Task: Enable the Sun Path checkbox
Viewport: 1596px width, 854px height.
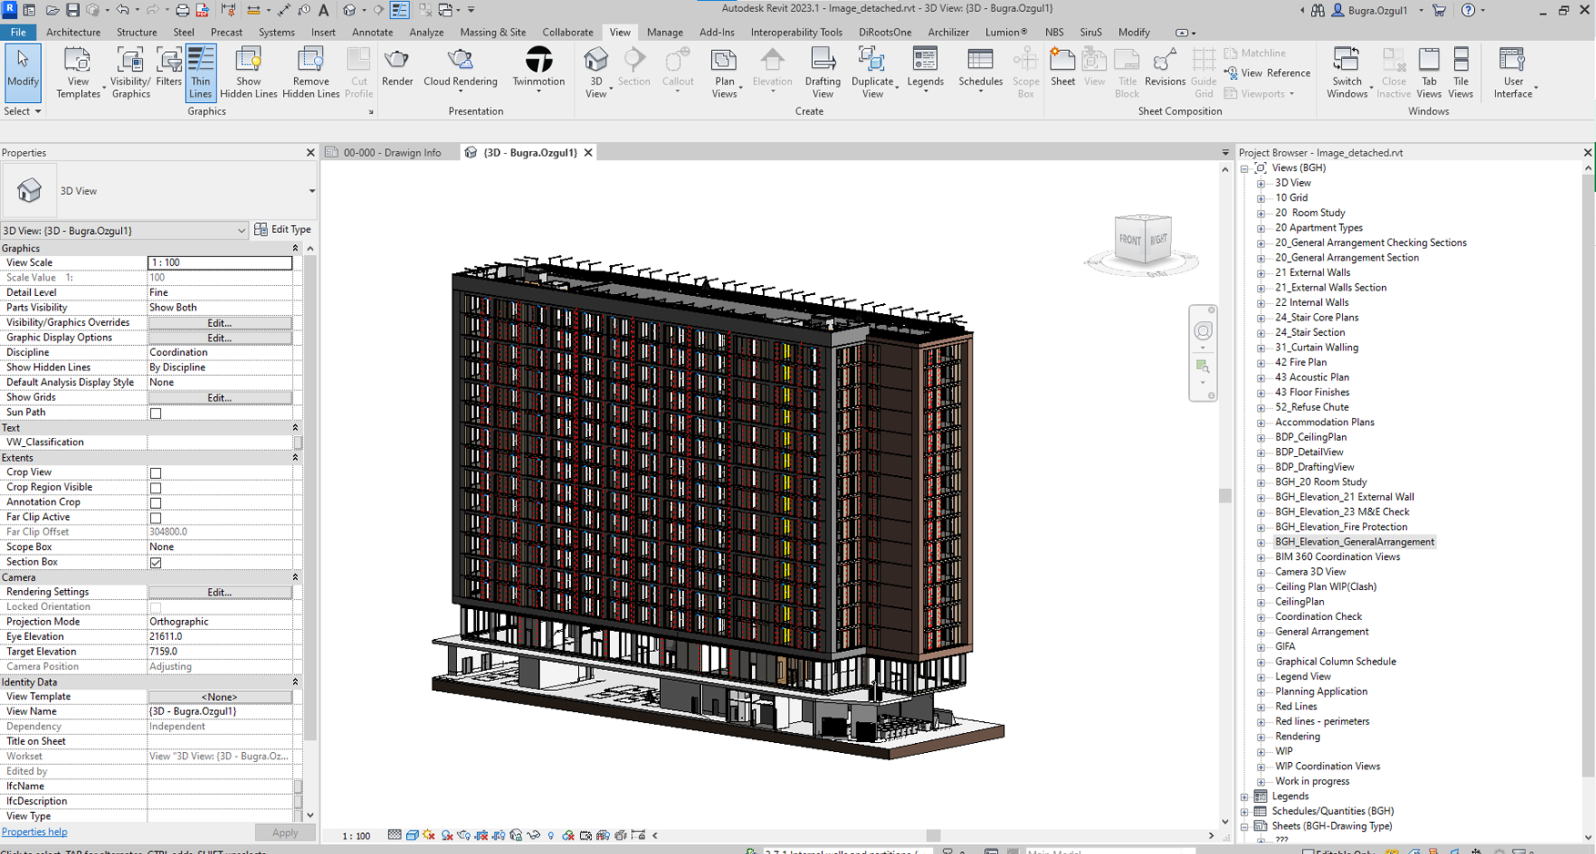Action: [156, 413]
